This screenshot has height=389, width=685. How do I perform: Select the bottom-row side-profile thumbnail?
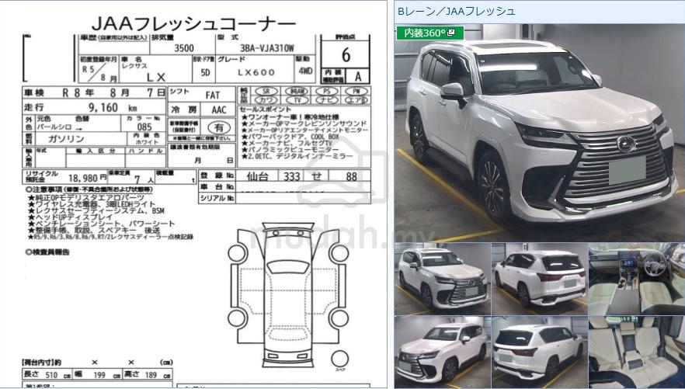click(442, 349)
